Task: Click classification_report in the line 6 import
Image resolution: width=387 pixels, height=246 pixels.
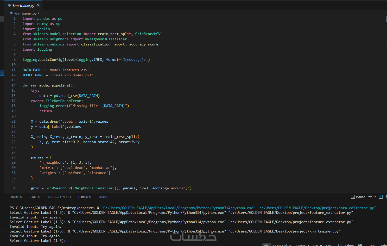Action: 103,44
